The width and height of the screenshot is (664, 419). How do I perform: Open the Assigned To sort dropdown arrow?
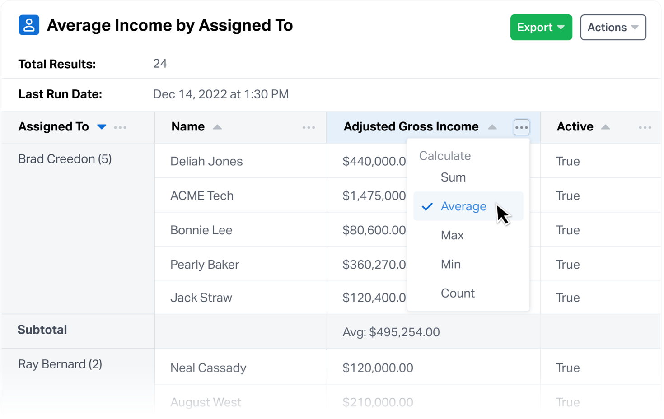pos(102,127)
